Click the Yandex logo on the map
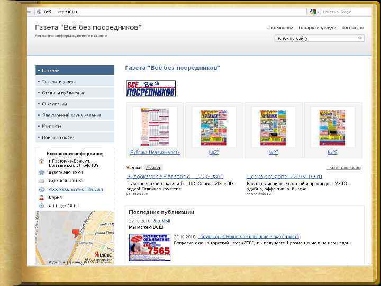 pos(103,254)
